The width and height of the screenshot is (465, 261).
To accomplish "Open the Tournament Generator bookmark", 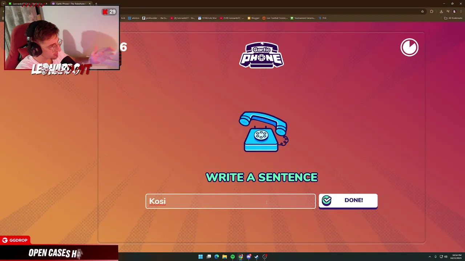I will (x=303, y=18).
